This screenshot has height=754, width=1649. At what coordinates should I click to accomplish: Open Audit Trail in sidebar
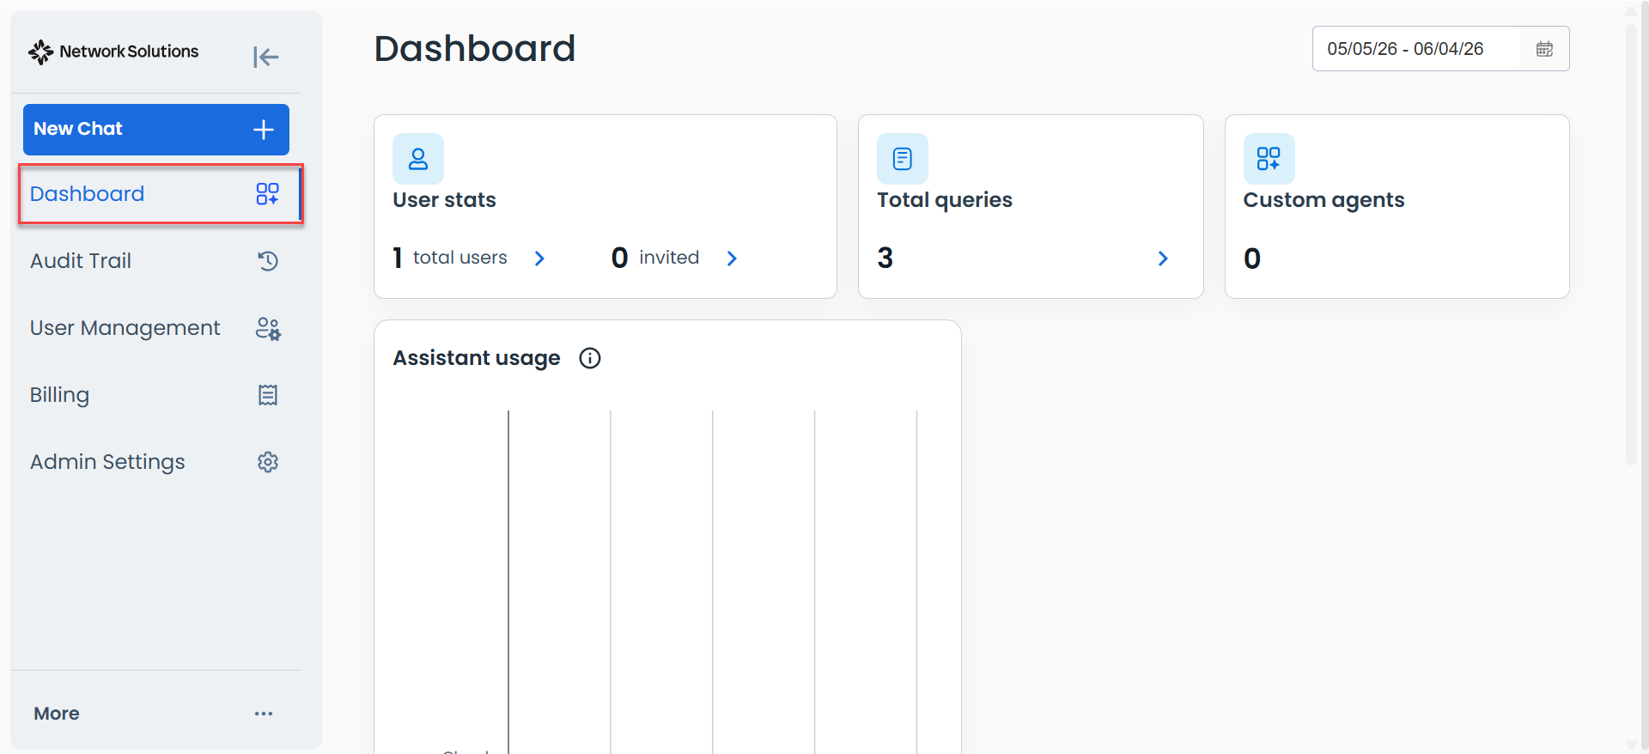click(156, 261)
